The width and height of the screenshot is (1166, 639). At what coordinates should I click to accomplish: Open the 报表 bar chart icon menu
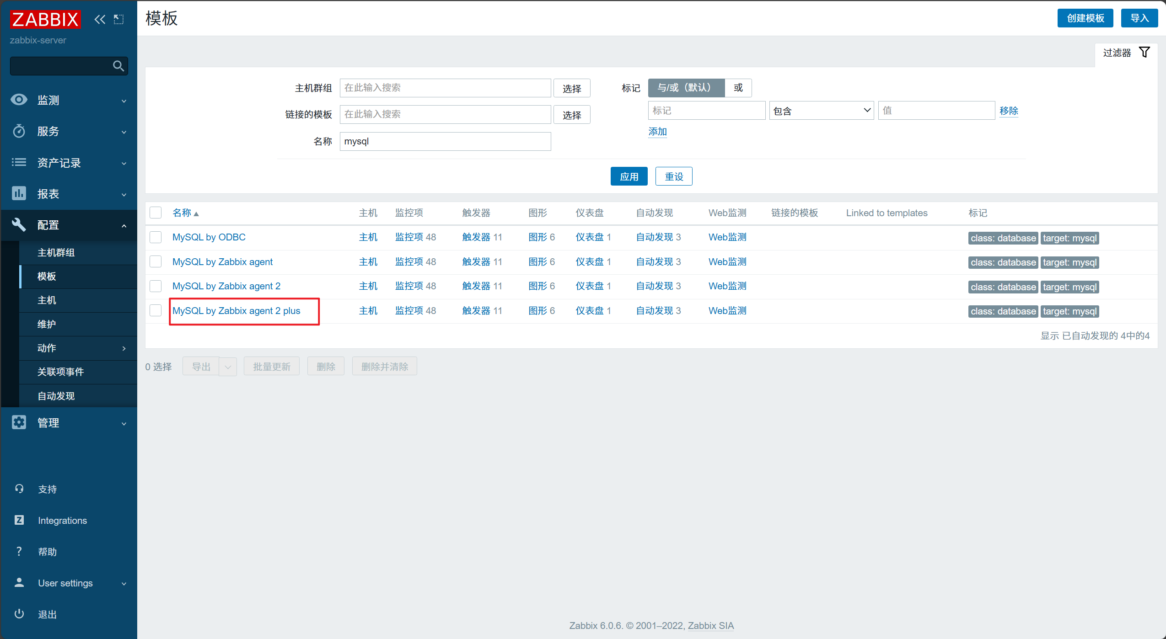point(19,193)
